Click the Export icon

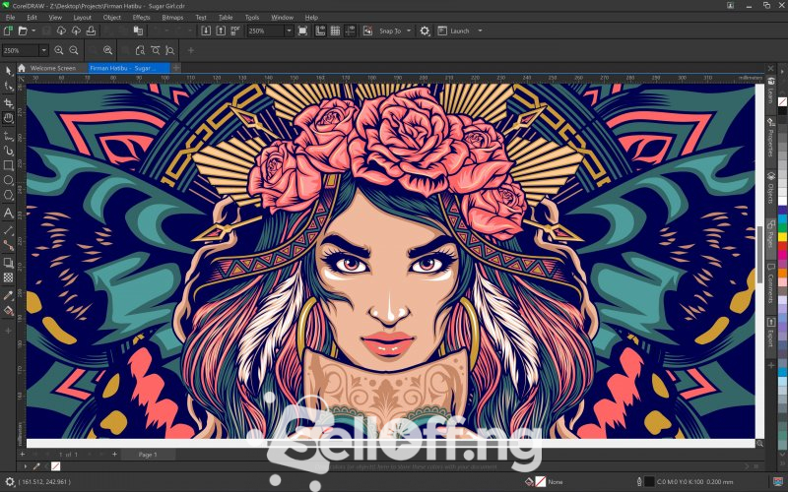[x=221, y=31]
